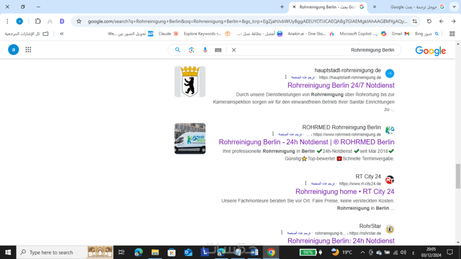Click the page vertical scrollbar thumb
Screen dimensions: 461x259
(x=458, y=176)
